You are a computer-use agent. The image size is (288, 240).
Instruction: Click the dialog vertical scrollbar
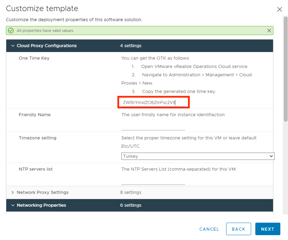point(286,69)
